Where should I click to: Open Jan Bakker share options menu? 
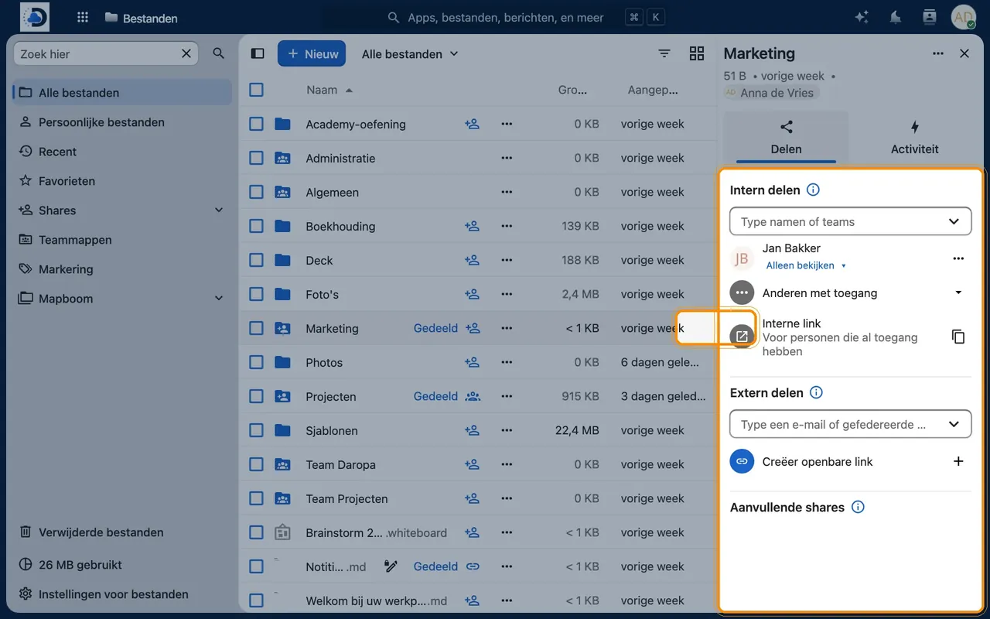[958, 258]
